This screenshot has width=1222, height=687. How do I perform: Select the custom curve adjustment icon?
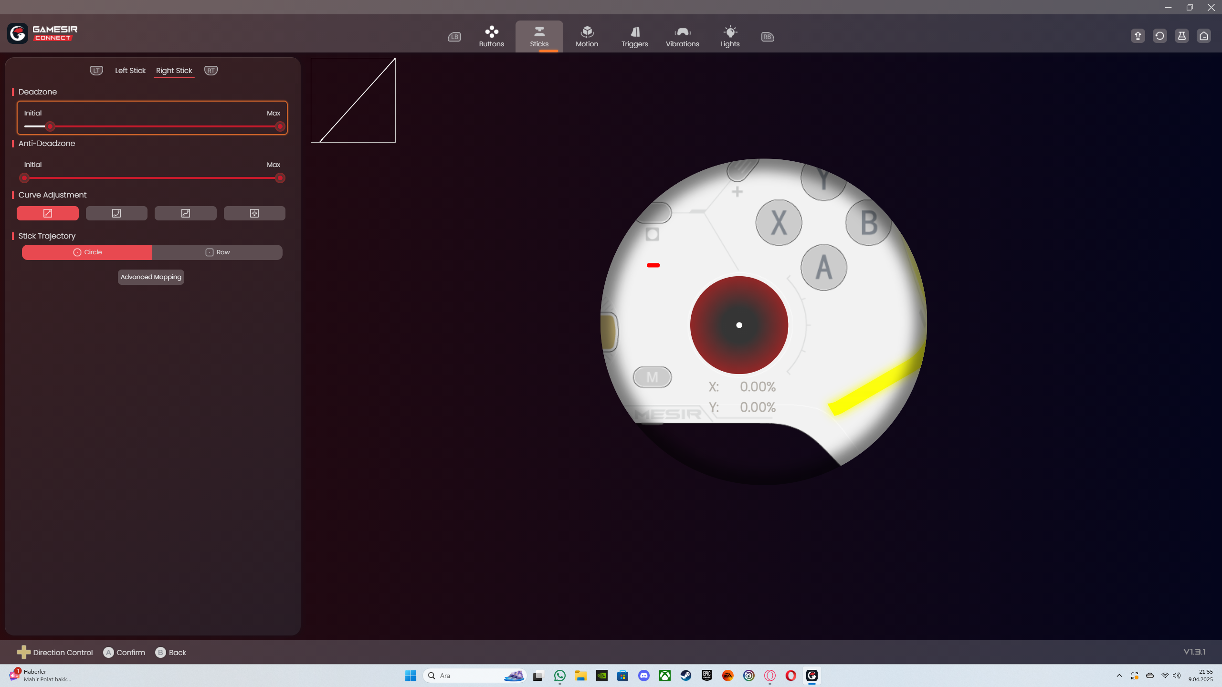click(x=254, y=213)
